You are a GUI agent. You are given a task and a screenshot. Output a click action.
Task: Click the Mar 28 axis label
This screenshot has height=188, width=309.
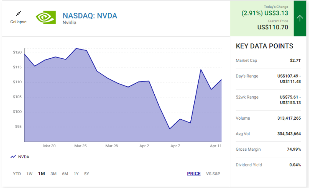(112, 146)
